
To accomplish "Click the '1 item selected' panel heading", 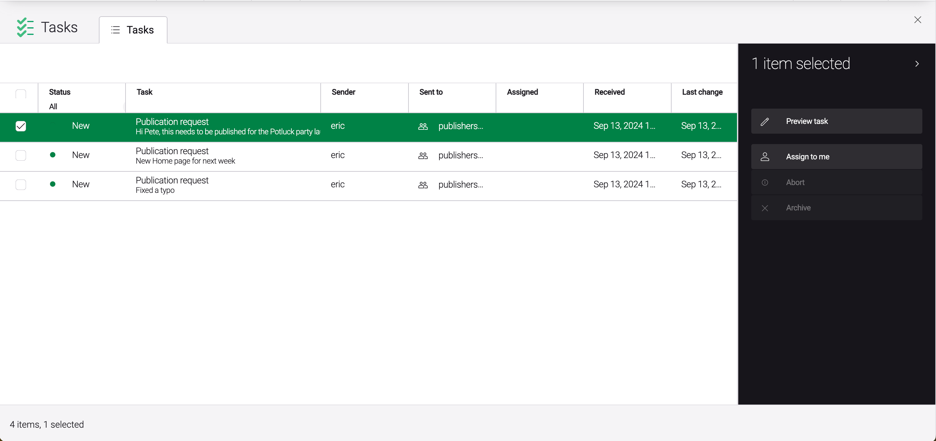I will tap(801, 63).
